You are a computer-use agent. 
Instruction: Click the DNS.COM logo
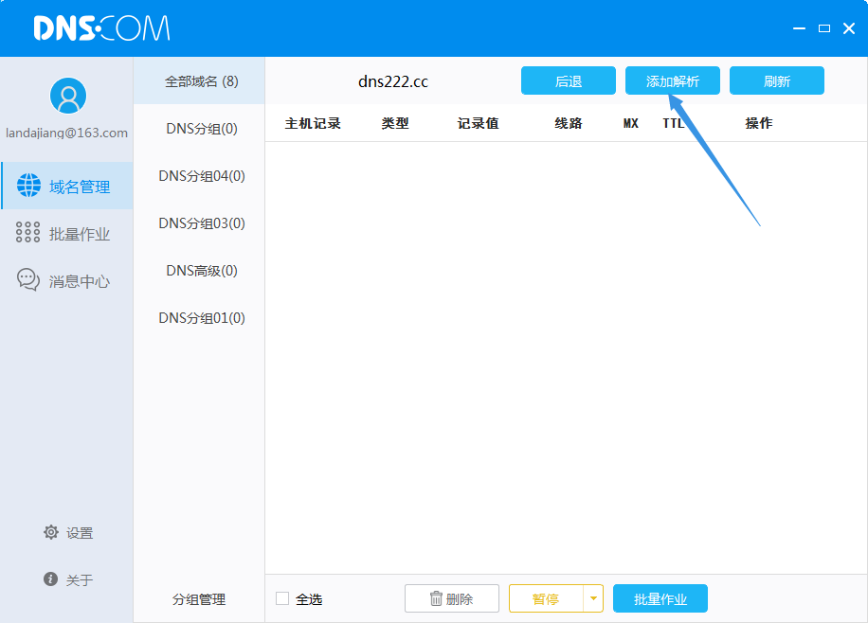tap(101, 28)
